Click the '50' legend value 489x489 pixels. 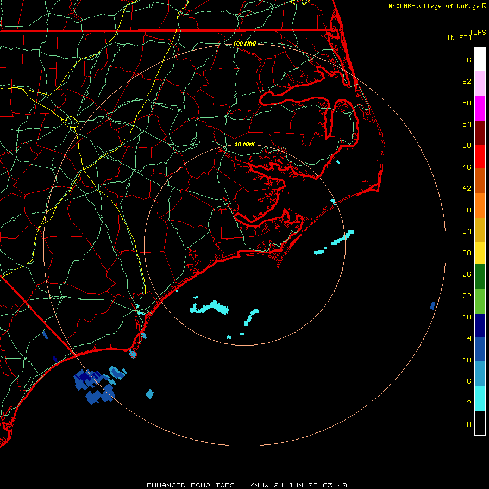point(467,146)
